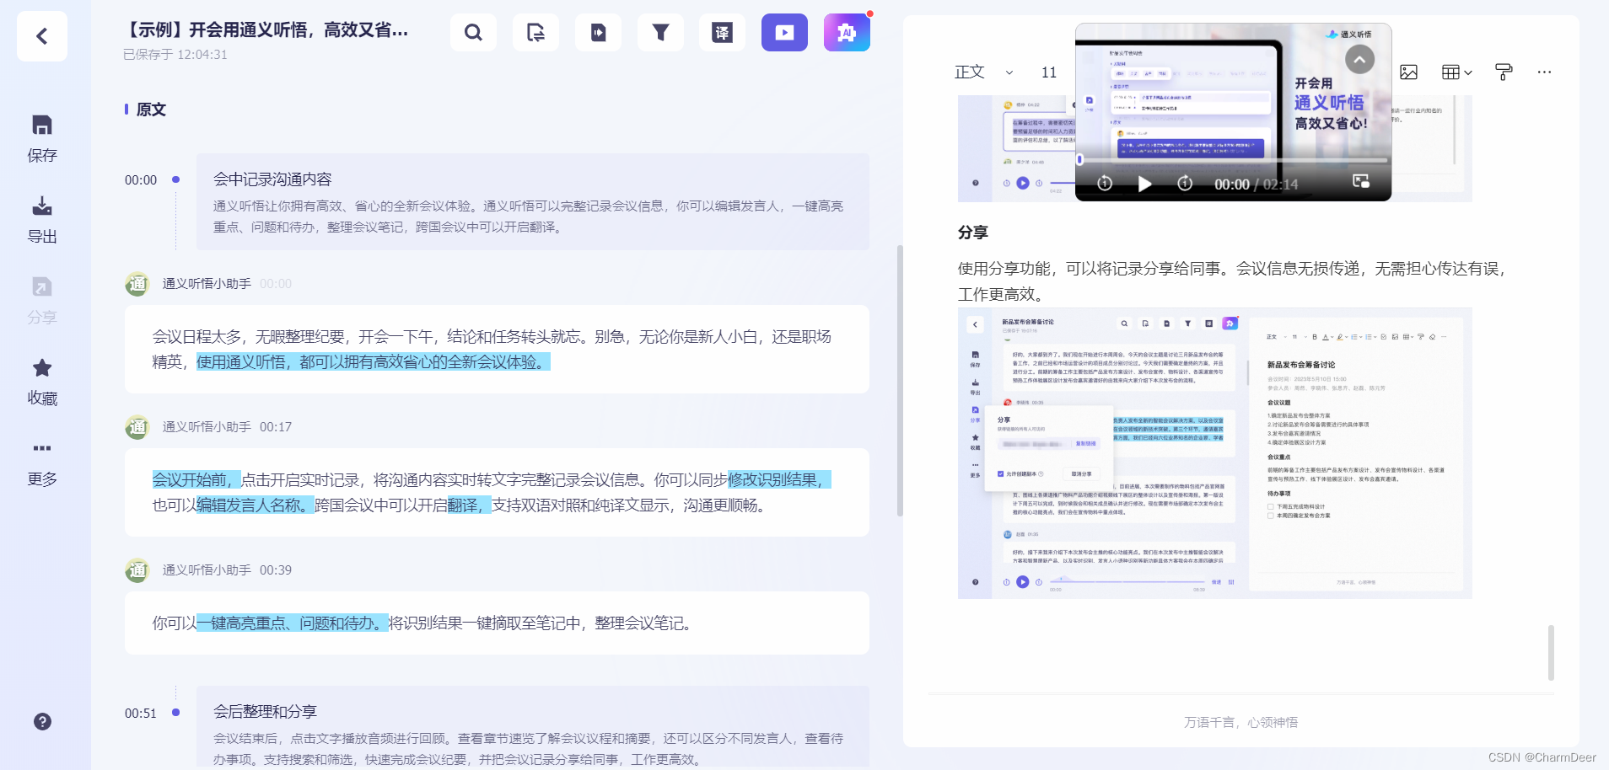1609x770 pixels.
Task: Click the document play icon in top toolbar
Action: point(598,33)
